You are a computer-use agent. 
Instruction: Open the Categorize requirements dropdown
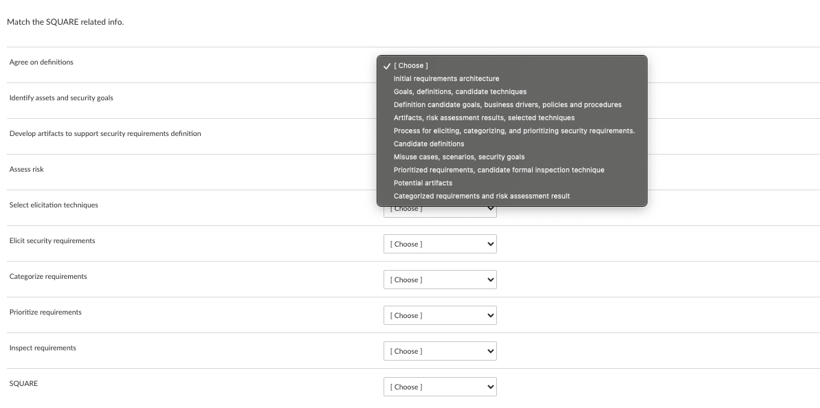(440, 280)
